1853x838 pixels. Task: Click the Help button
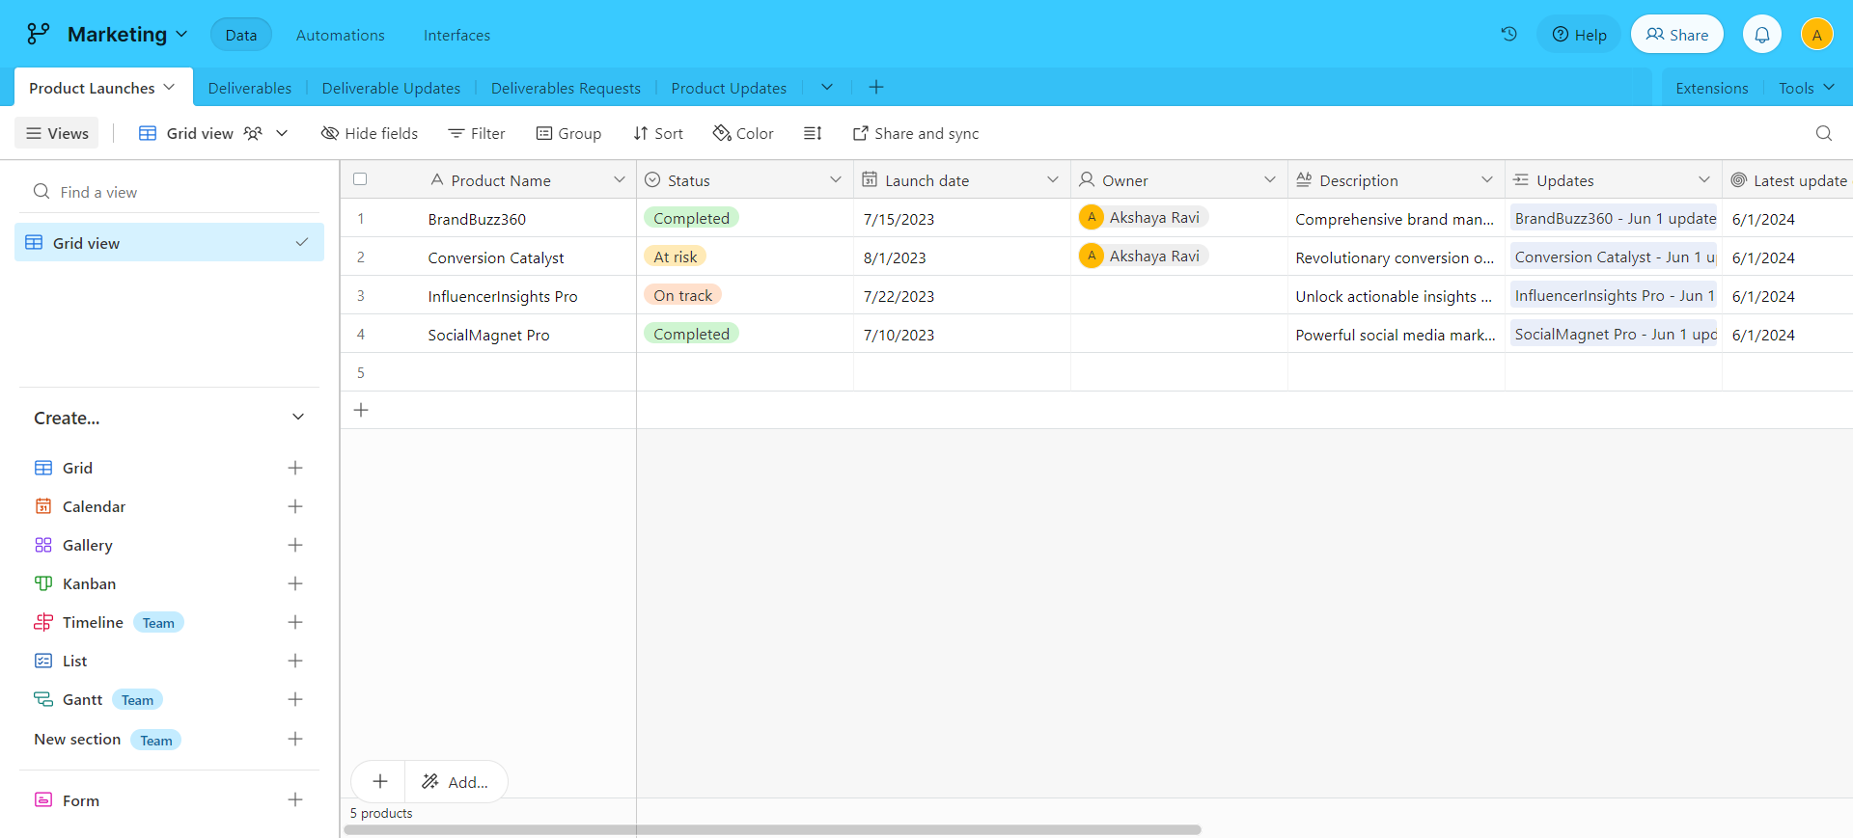[x=1579, y=35]
